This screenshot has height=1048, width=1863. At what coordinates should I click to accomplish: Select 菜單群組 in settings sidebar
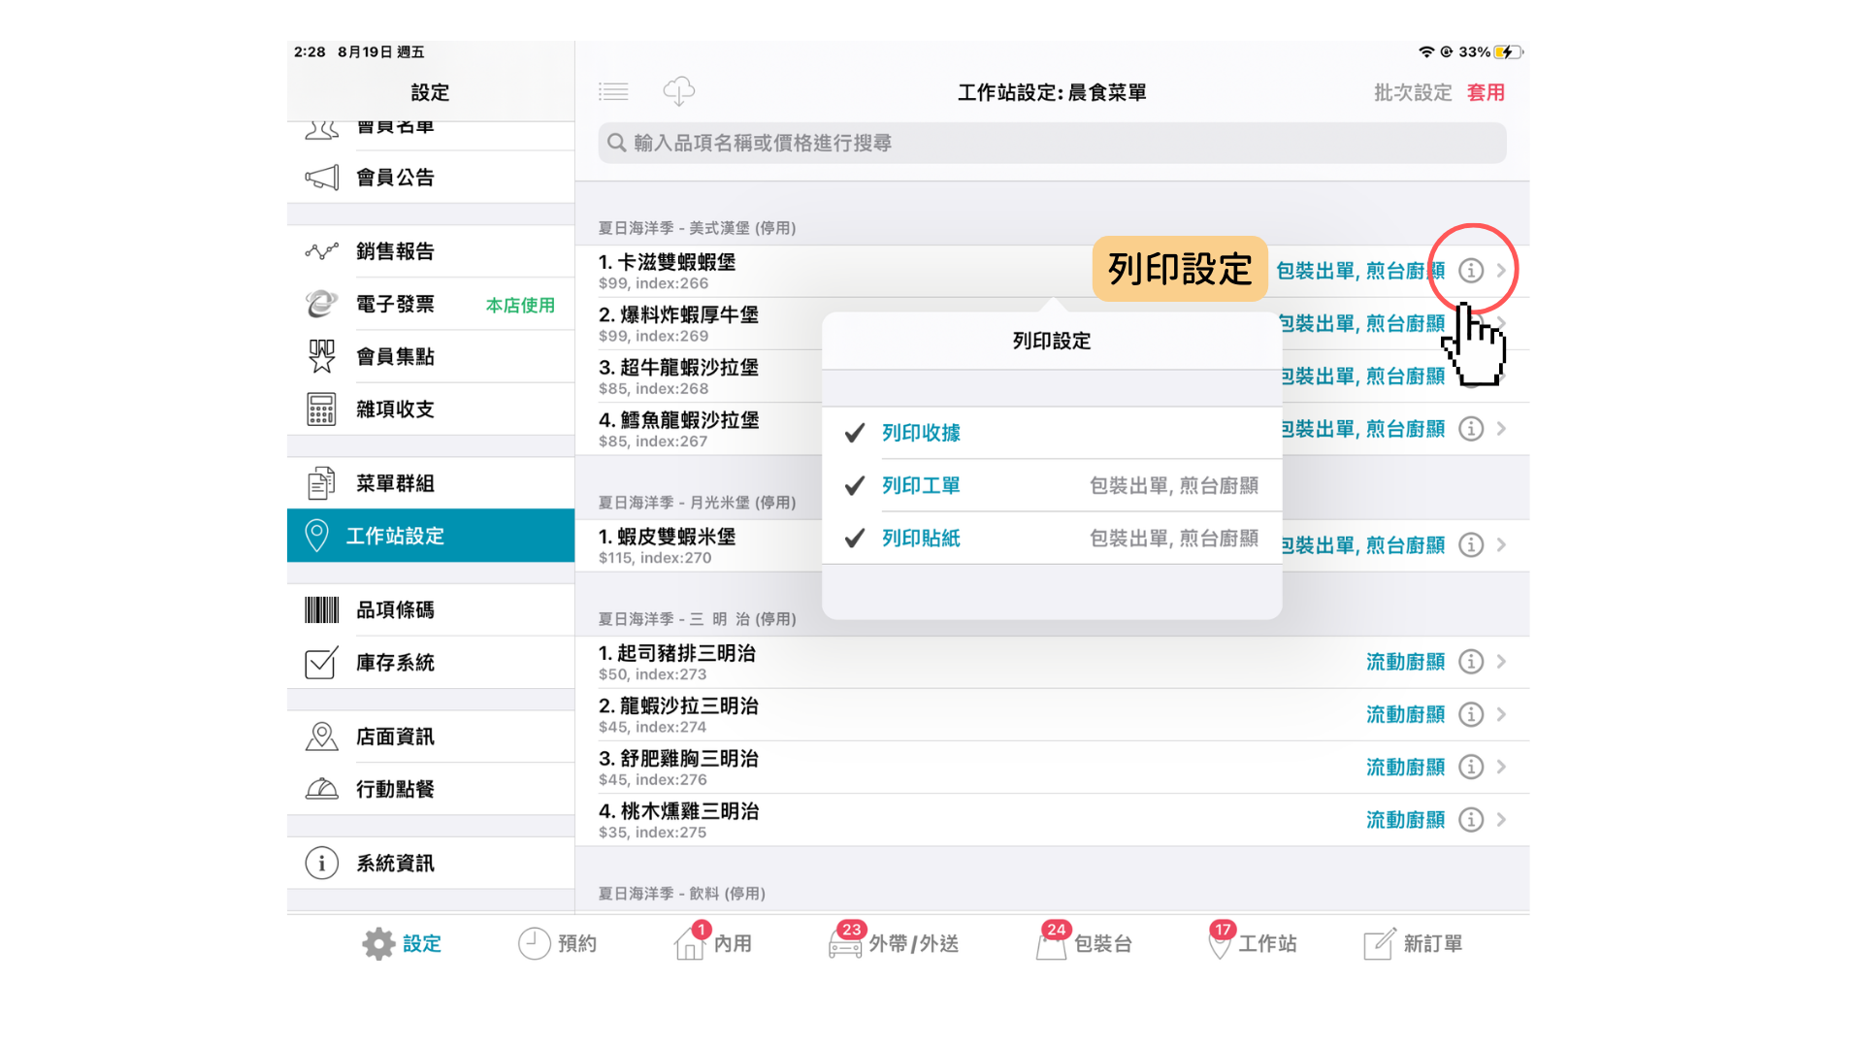(x=431, y=483)
